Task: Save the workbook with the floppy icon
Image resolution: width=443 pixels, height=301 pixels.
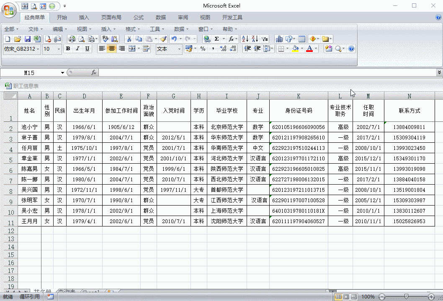Action: coord(27,39)
